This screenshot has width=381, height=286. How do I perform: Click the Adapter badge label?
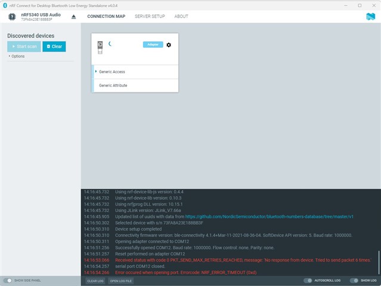pos(153,45)
